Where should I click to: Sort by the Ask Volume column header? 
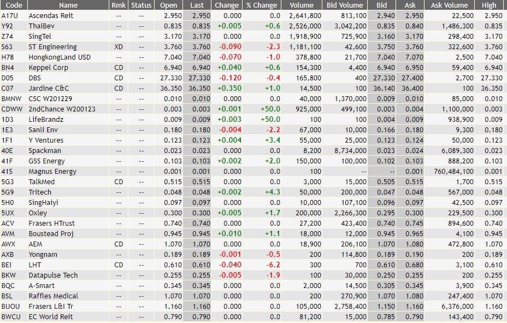click(x=449, y=5)
